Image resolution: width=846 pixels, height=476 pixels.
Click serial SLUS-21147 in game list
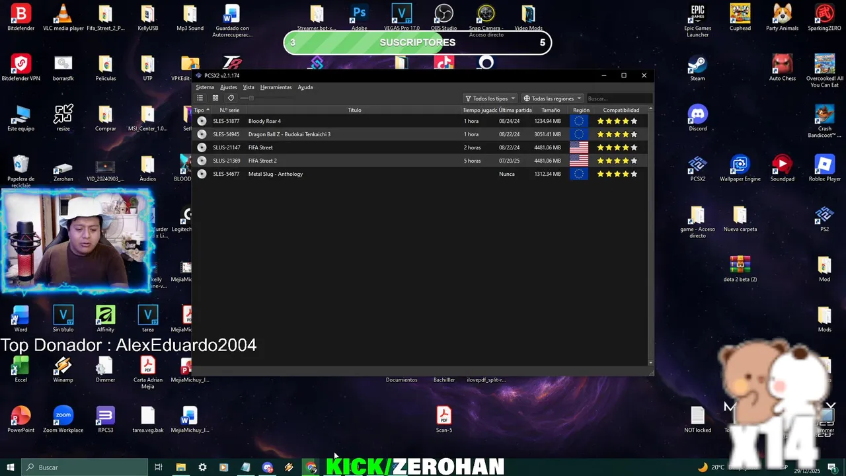227,147
